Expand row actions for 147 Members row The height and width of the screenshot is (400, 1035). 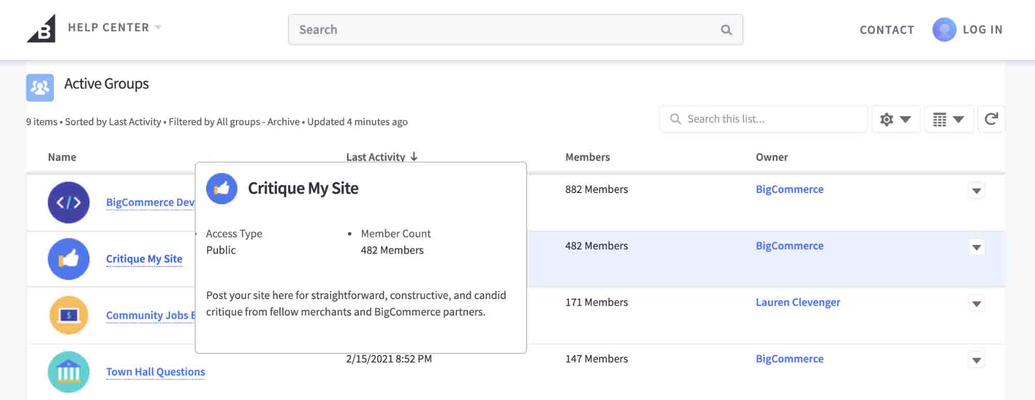pos(976,360)
